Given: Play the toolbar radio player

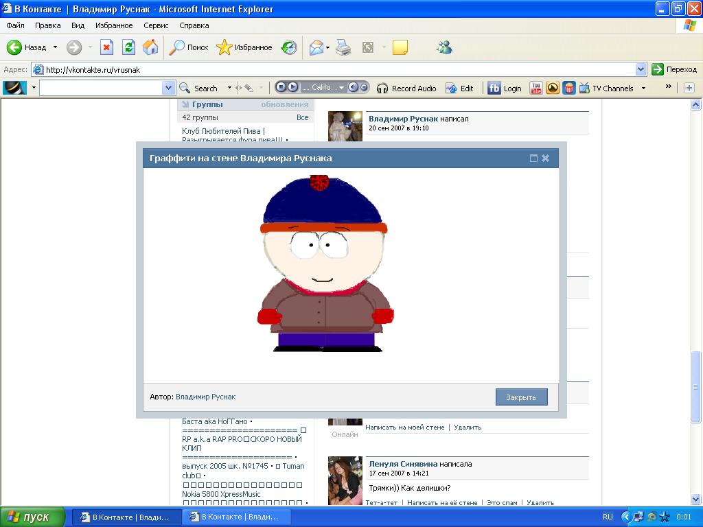Looking at the screenshot, I should click(x=292, y=87).
